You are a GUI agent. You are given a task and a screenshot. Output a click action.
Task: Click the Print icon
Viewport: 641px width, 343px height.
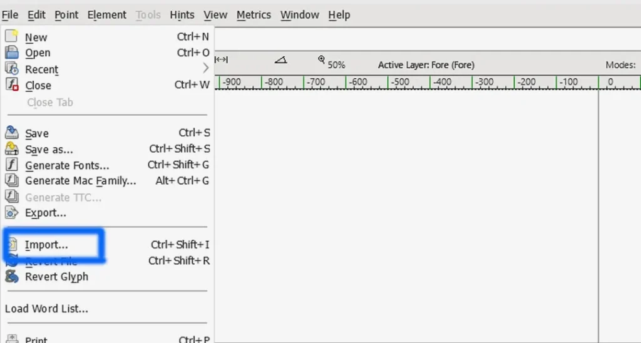pyautogui.click(x=11, y=339)
